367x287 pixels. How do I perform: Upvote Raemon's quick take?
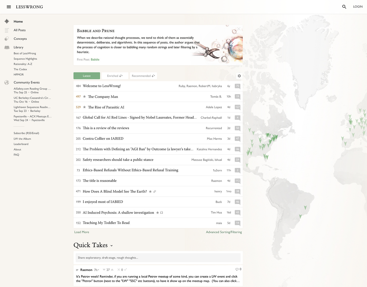tap(112, 270)
